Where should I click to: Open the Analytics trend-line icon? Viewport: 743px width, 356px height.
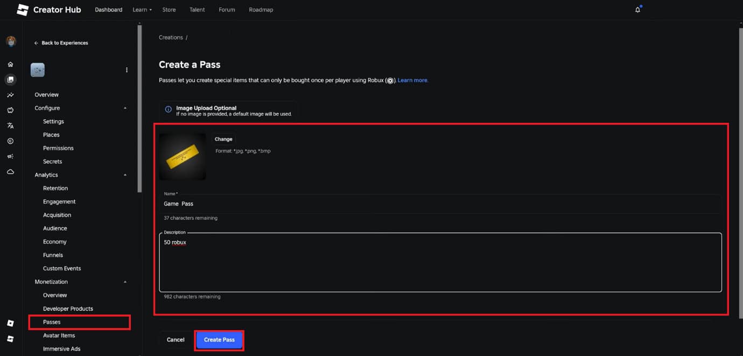pos(10,95)
